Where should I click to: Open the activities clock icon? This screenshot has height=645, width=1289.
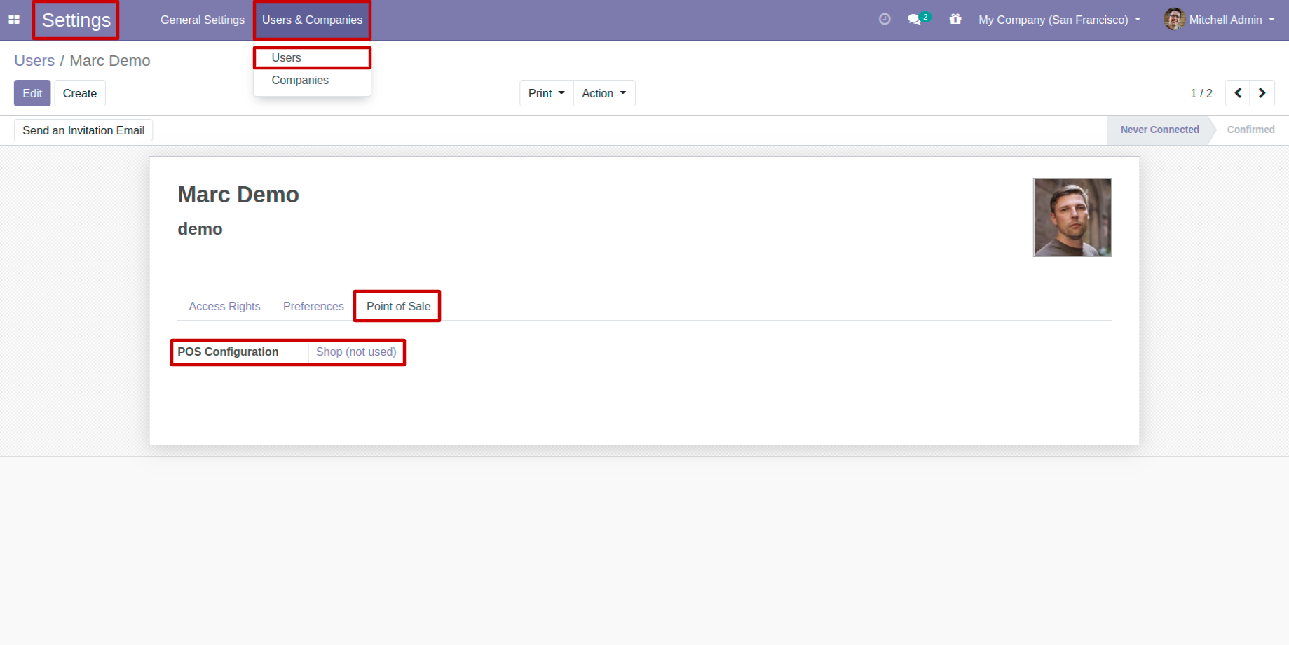tap(885, 20)
